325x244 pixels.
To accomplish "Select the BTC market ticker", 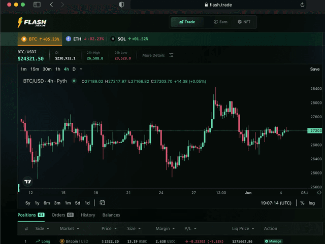I will (x=40, y=39).
